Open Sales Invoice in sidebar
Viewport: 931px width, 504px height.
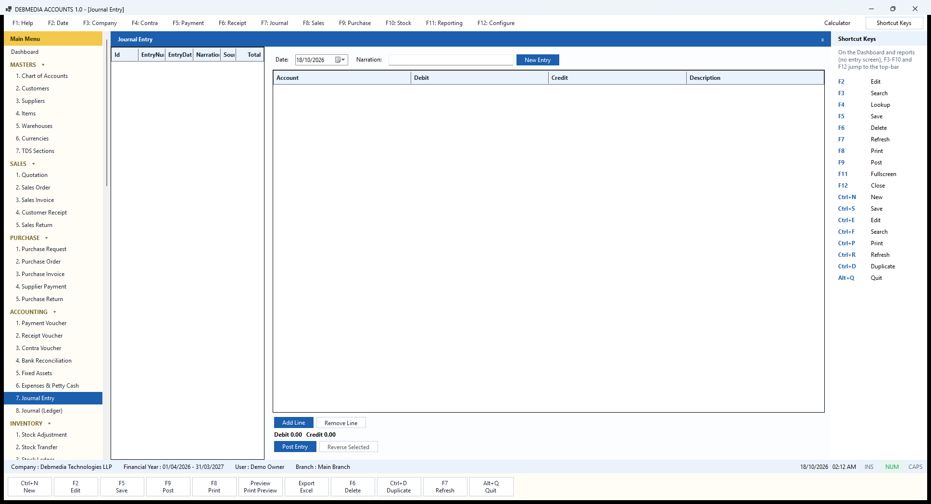(x=53, y=200)
